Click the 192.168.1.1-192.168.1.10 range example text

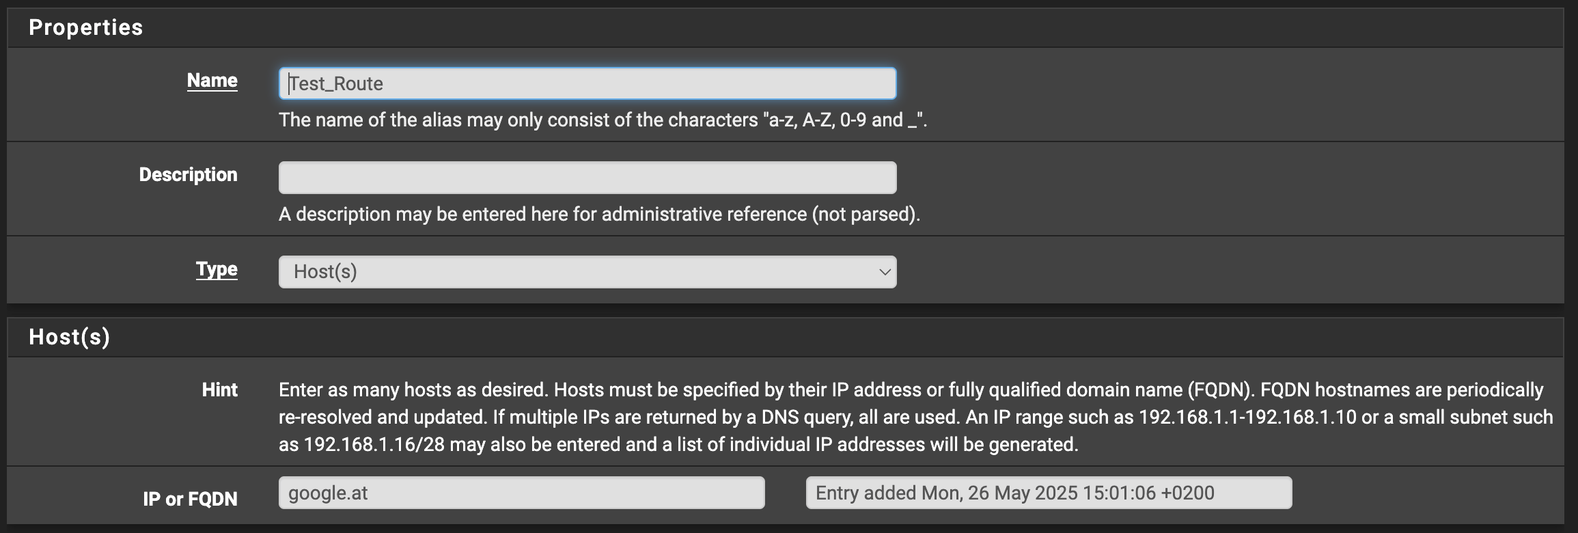click(1247, 418)
